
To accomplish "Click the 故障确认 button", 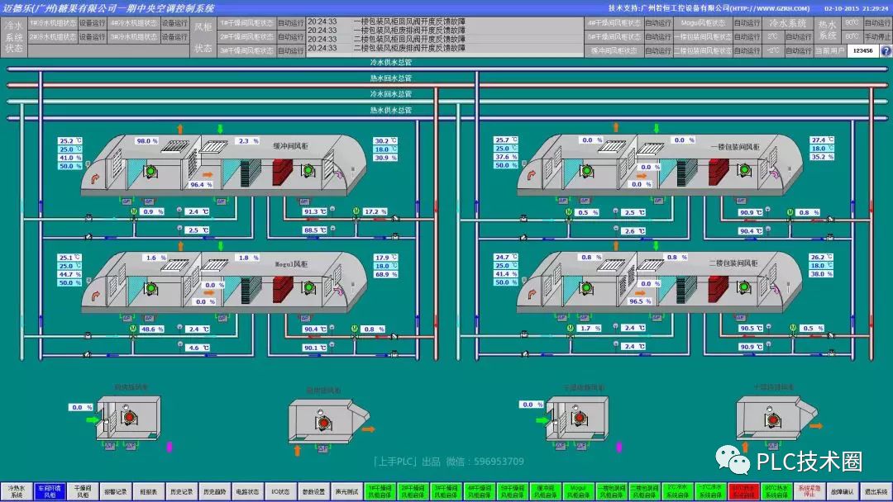I will [843, 491].
